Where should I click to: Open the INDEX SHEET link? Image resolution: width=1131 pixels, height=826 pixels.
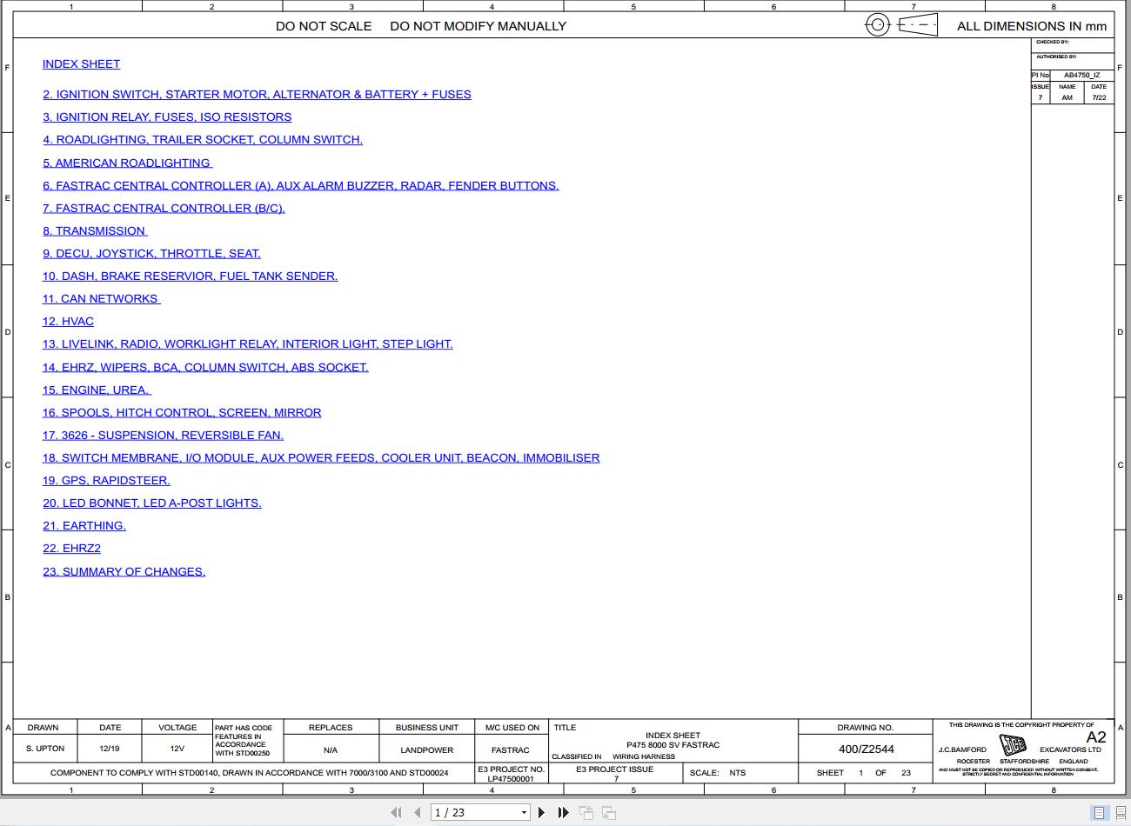click(x=81, y=63)
